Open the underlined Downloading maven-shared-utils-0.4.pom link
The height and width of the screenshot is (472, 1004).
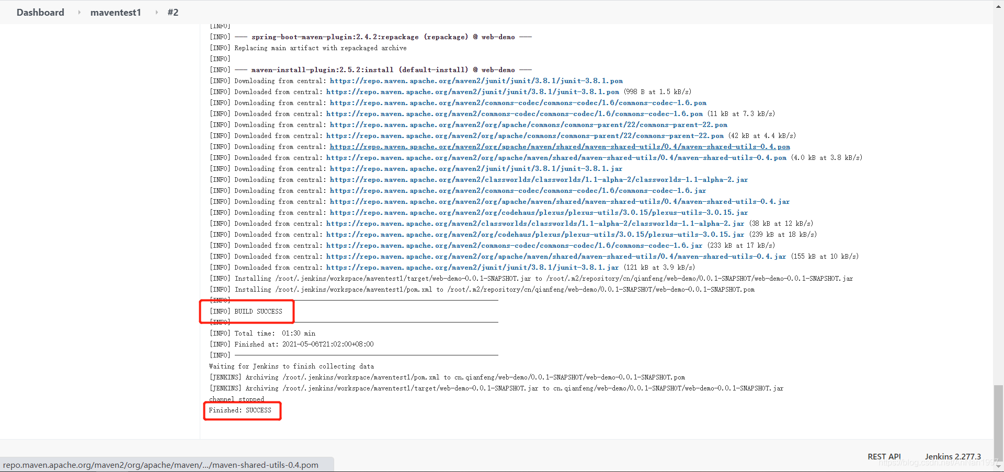coord(560,147)
